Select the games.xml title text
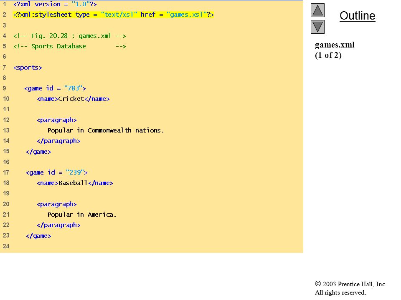 point(335,45)
